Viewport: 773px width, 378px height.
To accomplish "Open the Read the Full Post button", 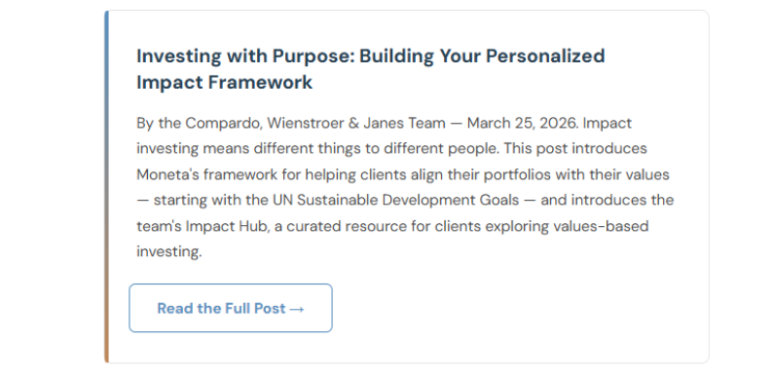I will tap(231, 308).
